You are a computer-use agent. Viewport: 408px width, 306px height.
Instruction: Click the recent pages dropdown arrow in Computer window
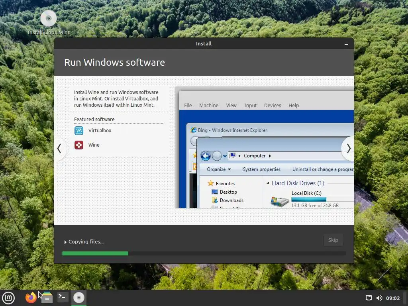(x=225, y=156)
